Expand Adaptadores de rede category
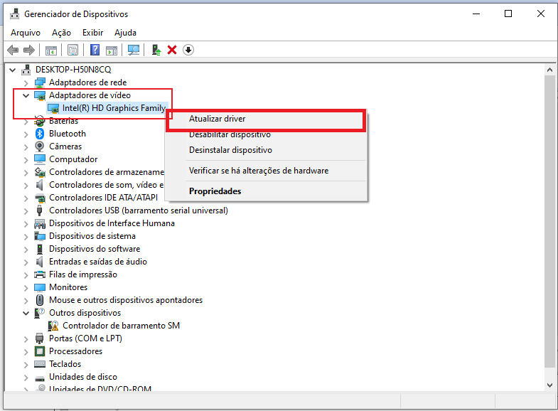Viewport: 558px width, 411px height. click(x=26, y=83)
